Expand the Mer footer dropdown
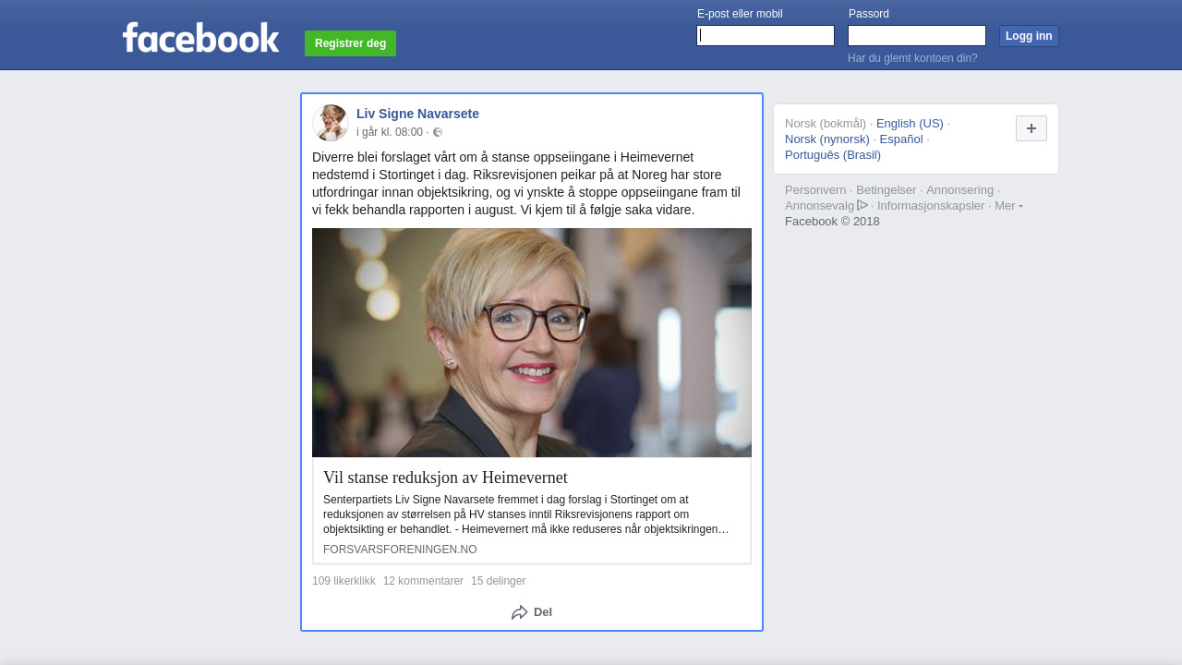1182x665 pixels. pyautogui.click(x=1008, y=206)
